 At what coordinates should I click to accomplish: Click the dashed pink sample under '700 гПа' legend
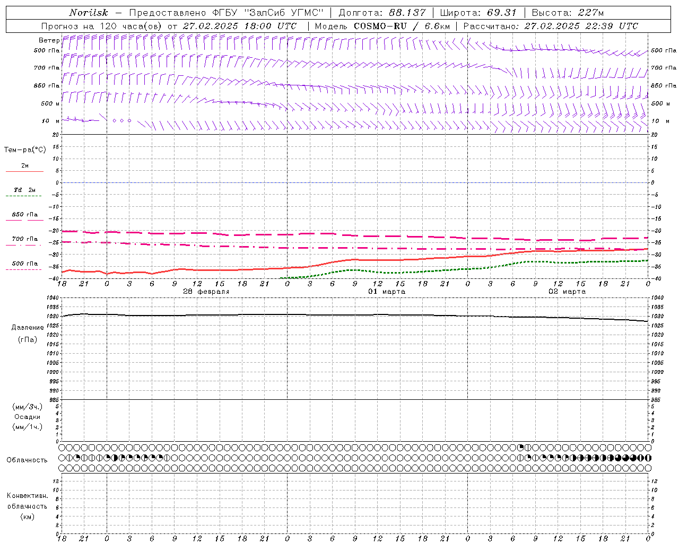click(24, 245)
